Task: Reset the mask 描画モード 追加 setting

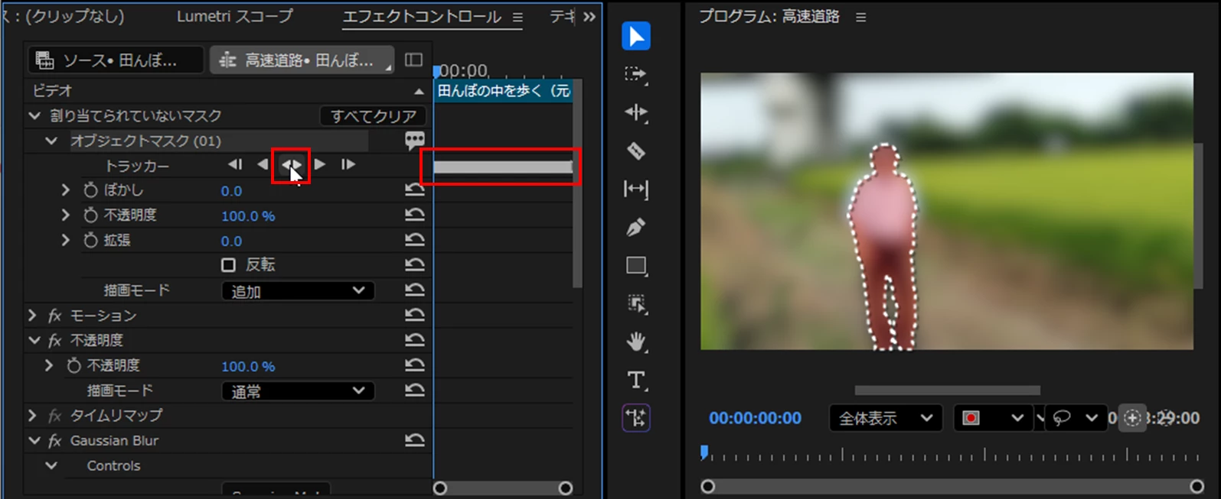Action: pos(414,290)
